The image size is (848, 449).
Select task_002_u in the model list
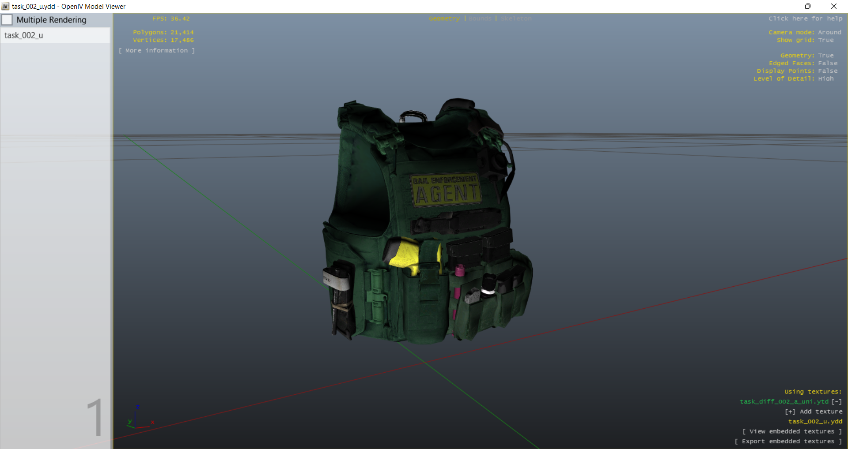24,35
